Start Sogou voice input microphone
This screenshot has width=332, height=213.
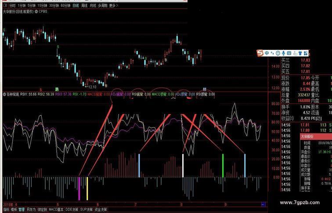tap(283, 53)
